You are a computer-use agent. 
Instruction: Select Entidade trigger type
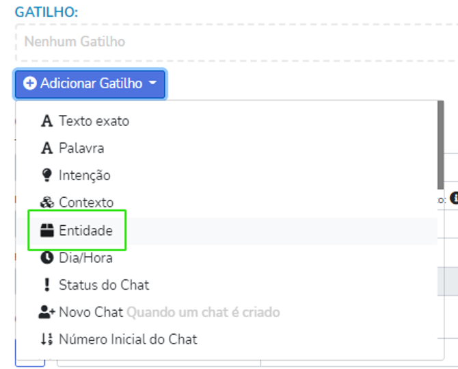pos(85,231)
